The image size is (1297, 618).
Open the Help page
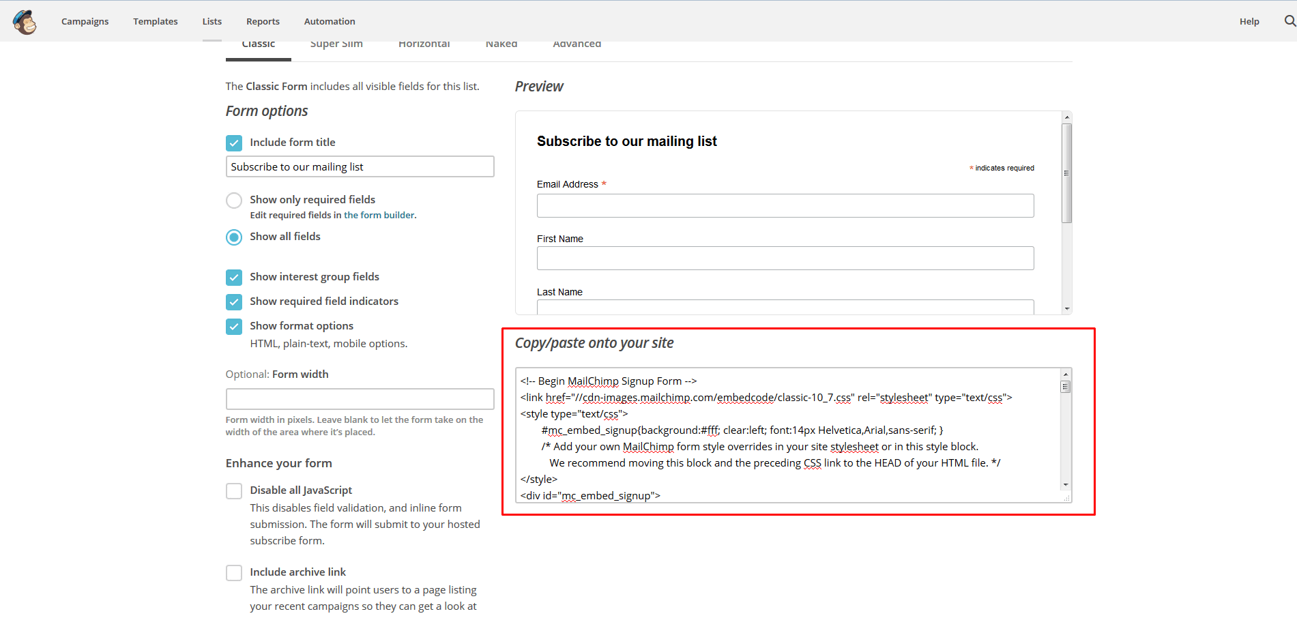(1249, 21)
